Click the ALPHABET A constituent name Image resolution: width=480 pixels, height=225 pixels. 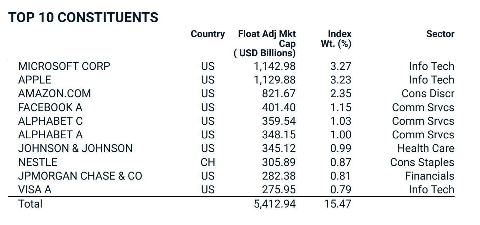50,135
